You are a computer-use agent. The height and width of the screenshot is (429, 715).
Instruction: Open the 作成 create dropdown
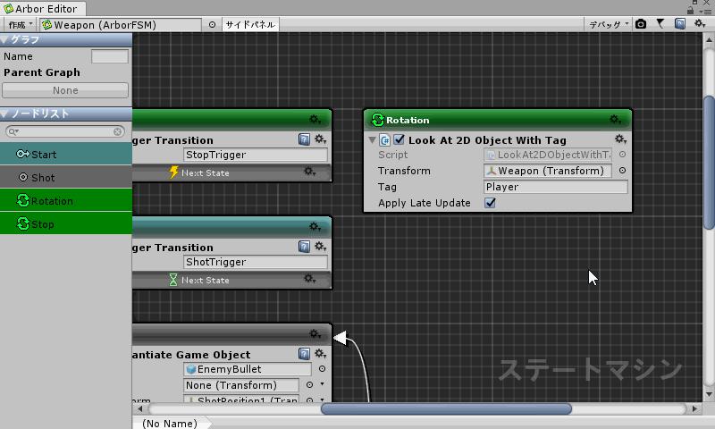(20, 25)
